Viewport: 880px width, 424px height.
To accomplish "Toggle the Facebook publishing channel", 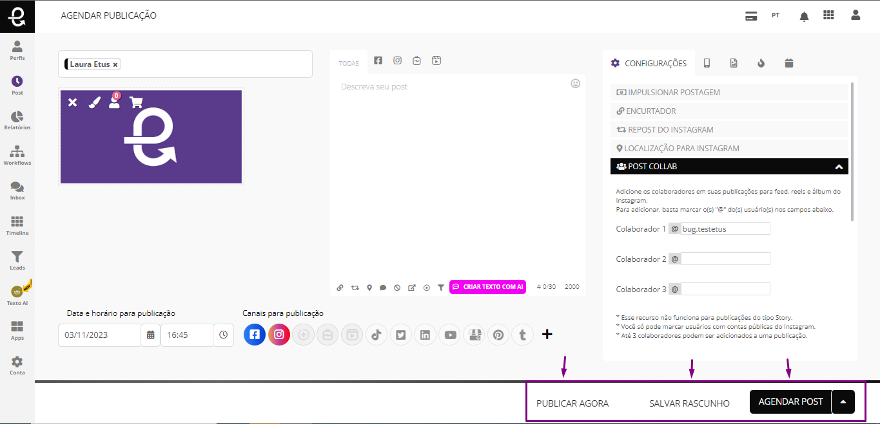I will 255,335.
